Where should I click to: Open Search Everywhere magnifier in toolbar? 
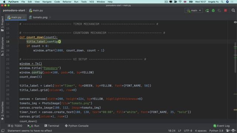[x=233, y=11]
